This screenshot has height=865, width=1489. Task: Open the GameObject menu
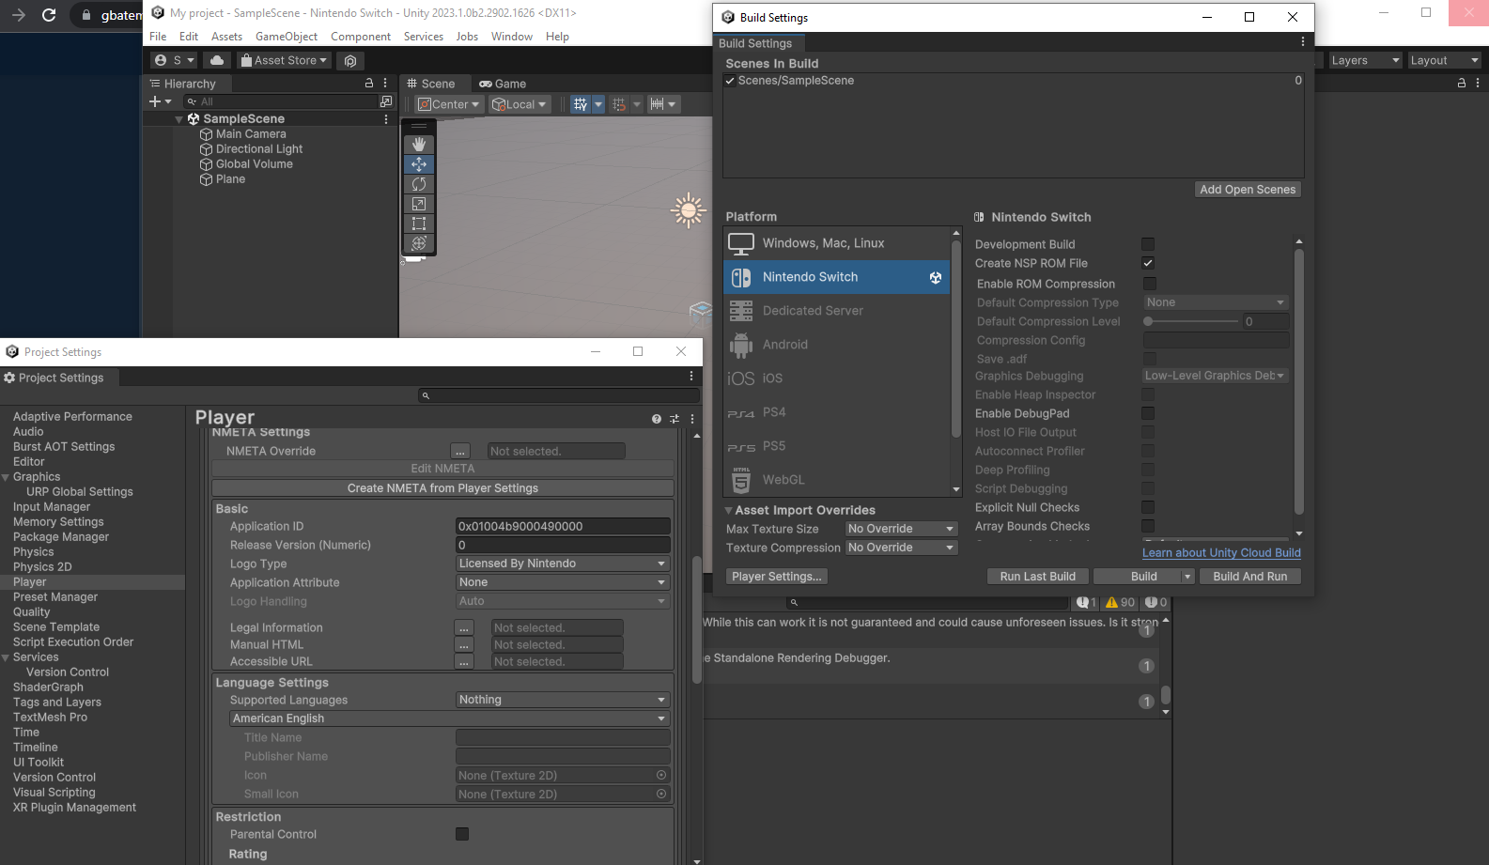point(287,37)
